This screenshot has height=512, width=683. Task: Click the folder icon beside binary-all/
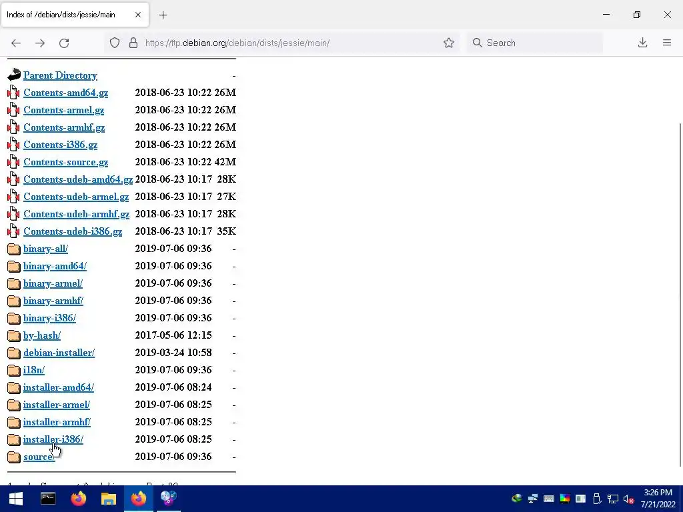[14, 249]
